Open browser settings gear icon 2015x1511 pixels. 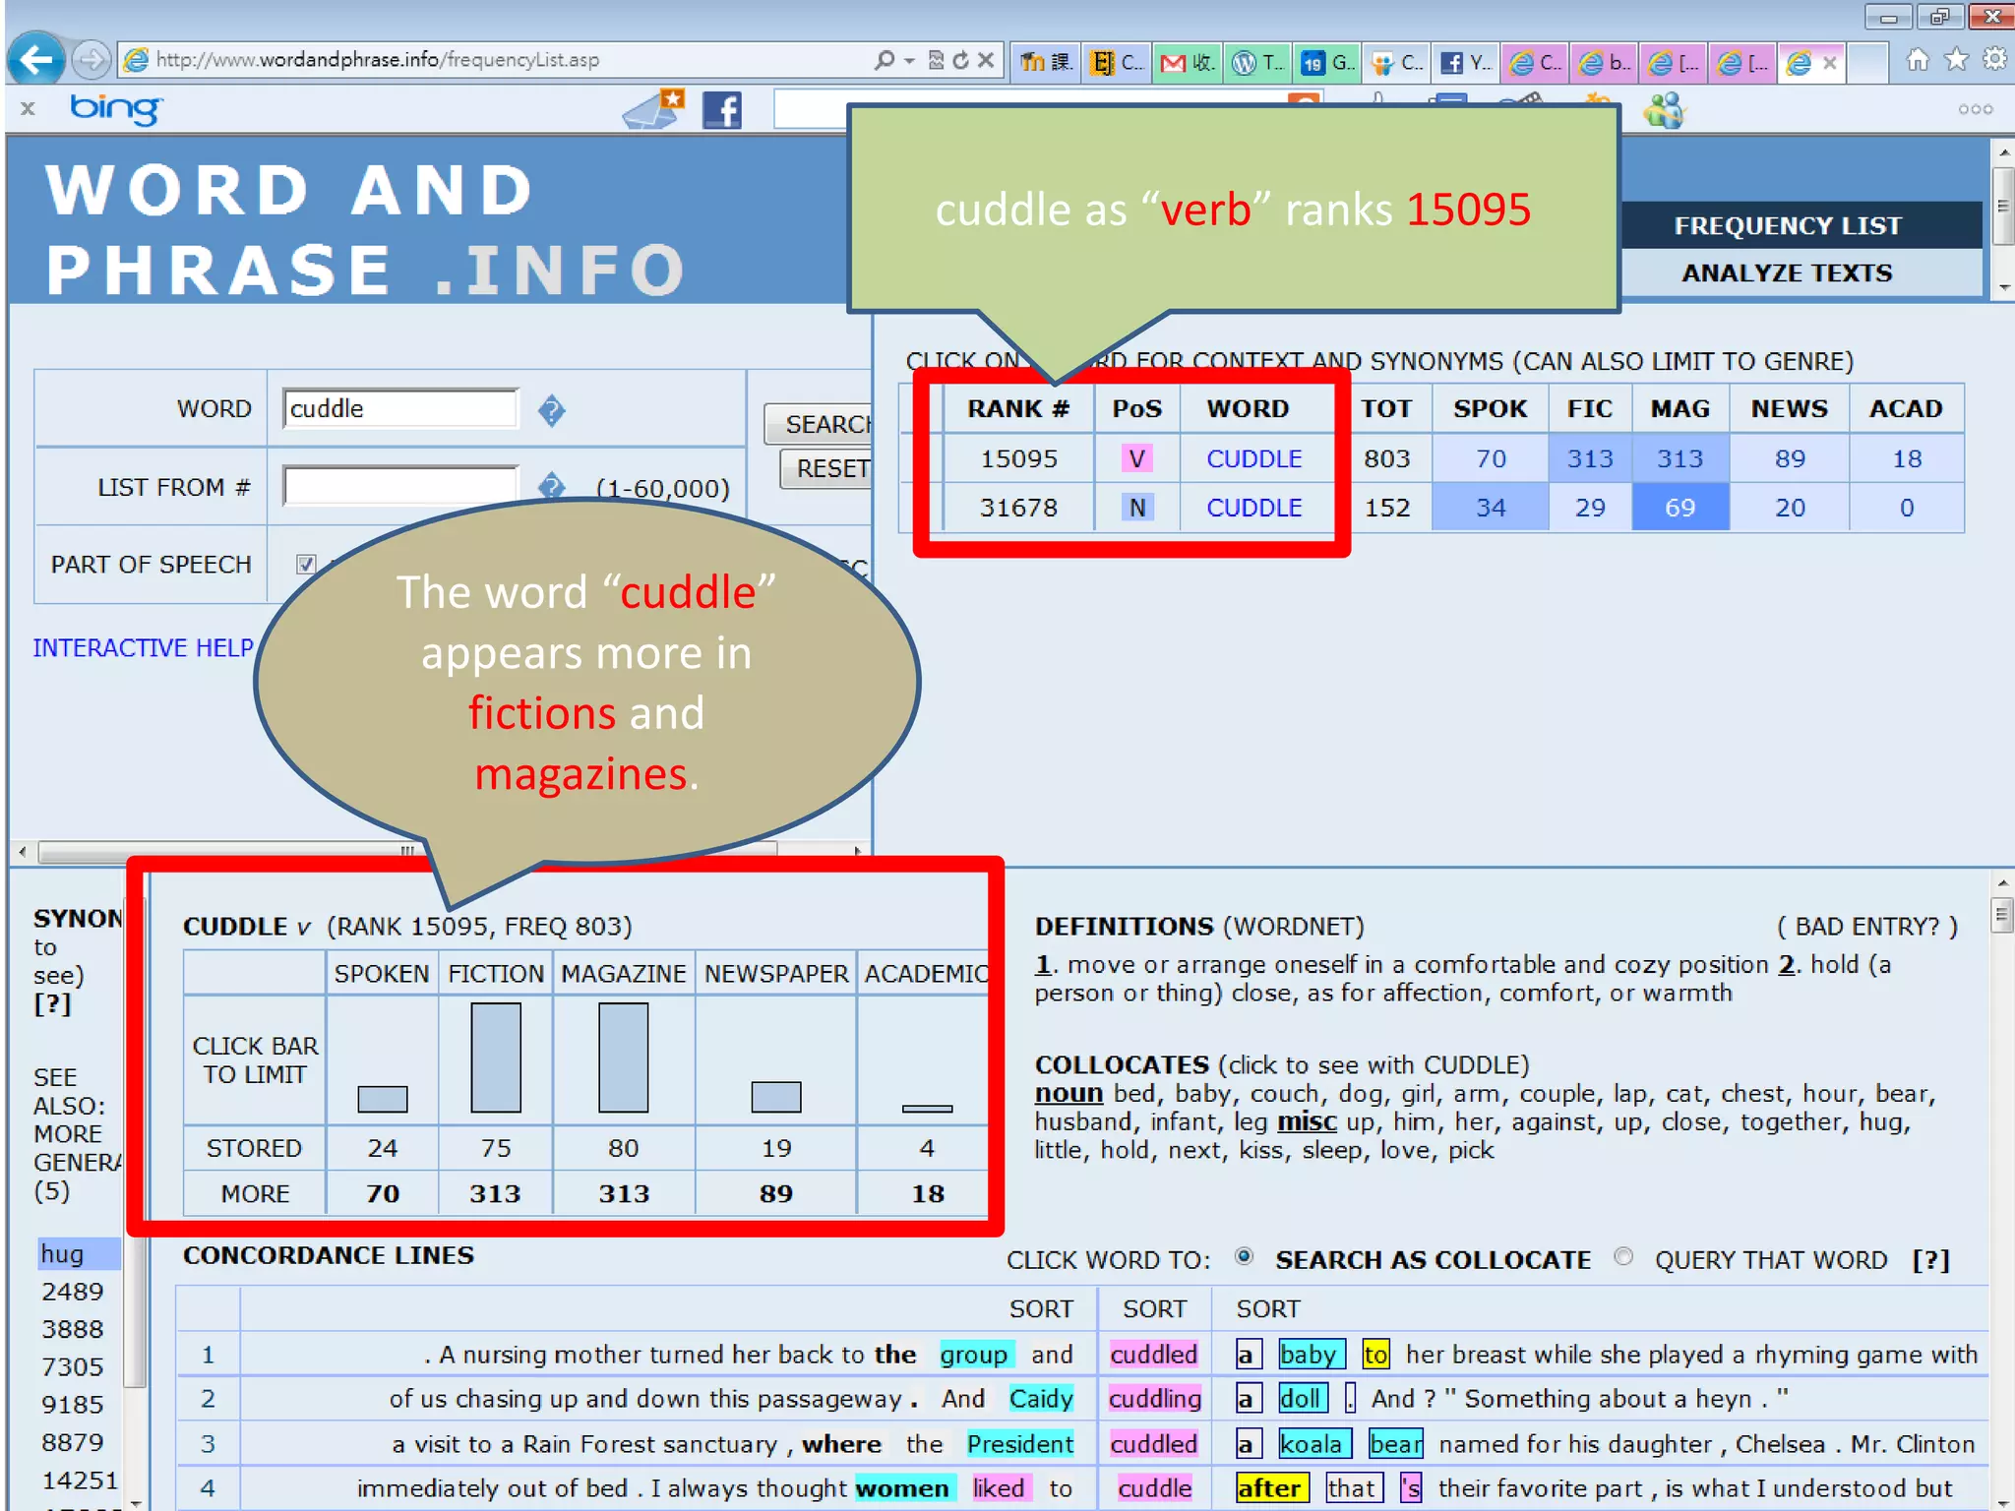1994,60
